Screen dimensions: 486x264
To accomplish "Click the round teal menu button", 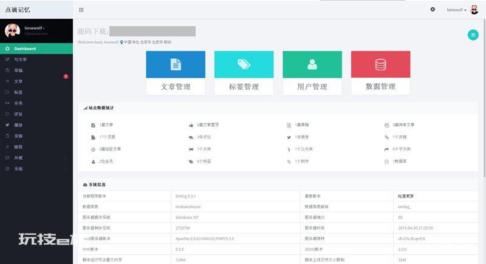I will [x=473, y=35].
